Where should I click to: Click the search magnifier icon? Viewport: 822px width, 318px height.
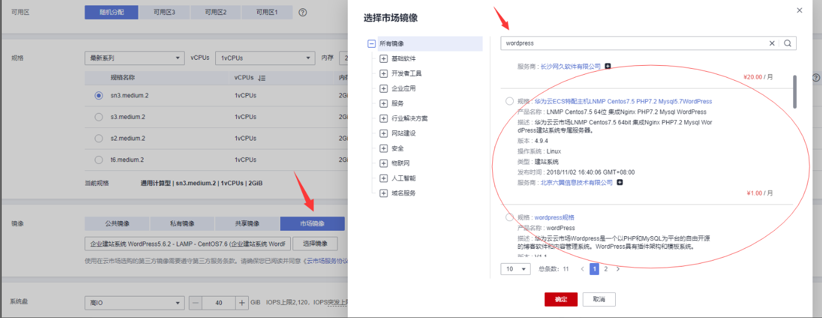788,43
